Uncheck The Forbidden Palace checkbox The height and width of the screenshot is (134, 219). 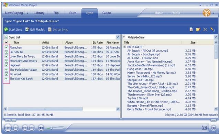pyautogui.click(x=7, y=70)
